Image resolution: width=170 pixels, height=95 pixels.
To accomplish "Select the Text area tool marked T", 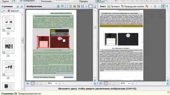I will [70, 6].
